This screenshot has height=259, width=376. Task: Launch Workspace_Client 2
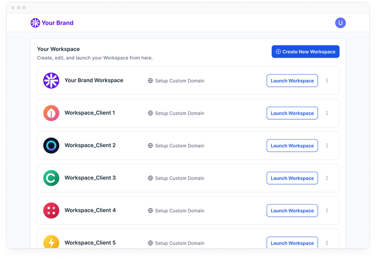292,146
